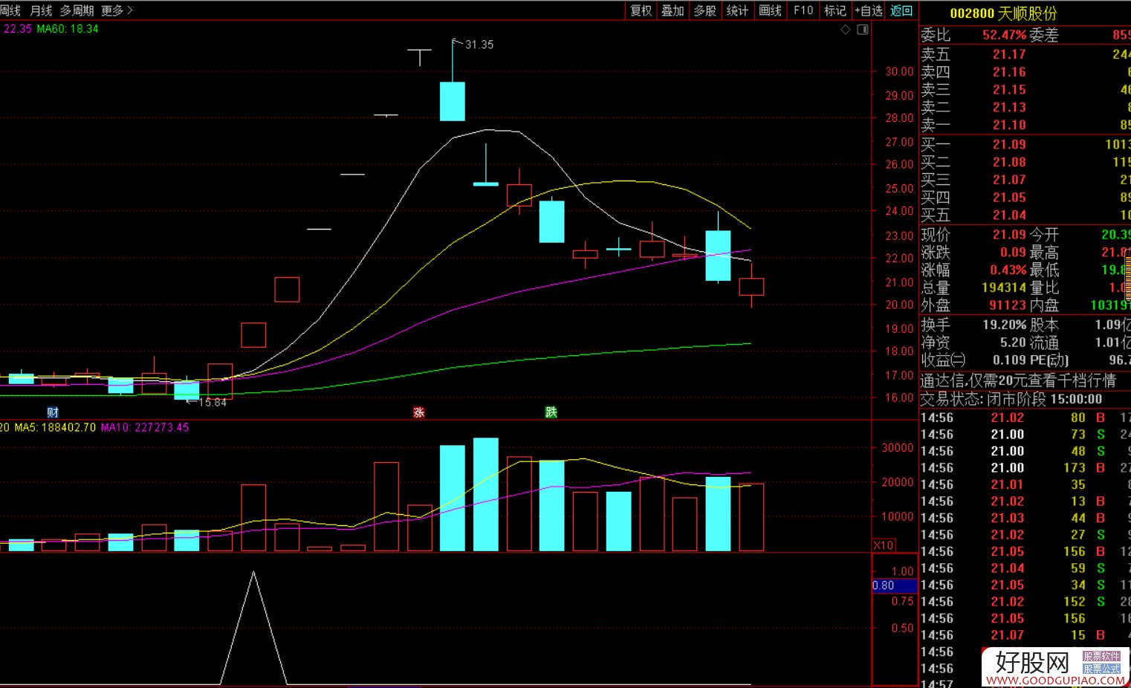Click the tall cyan candle below 31.35
Image resolution: width=1131 pixels, height=688 pixels.
point(453,101)
